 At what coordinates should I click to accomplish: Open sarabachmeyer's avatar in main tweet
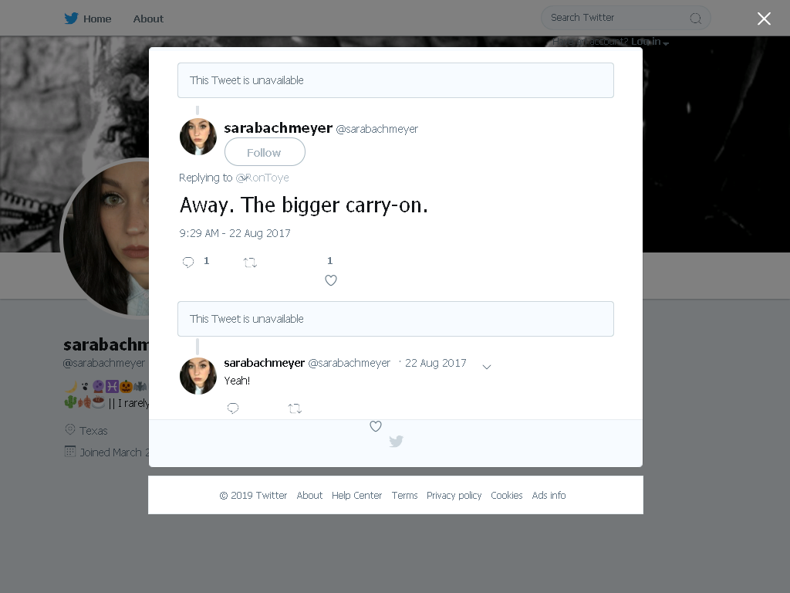pyautogui.click(x=198, y=137)
